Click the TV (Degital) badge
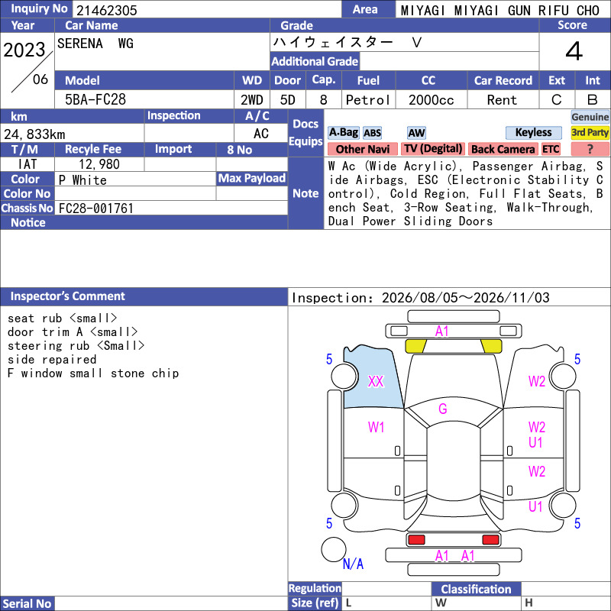 point(433,149)
